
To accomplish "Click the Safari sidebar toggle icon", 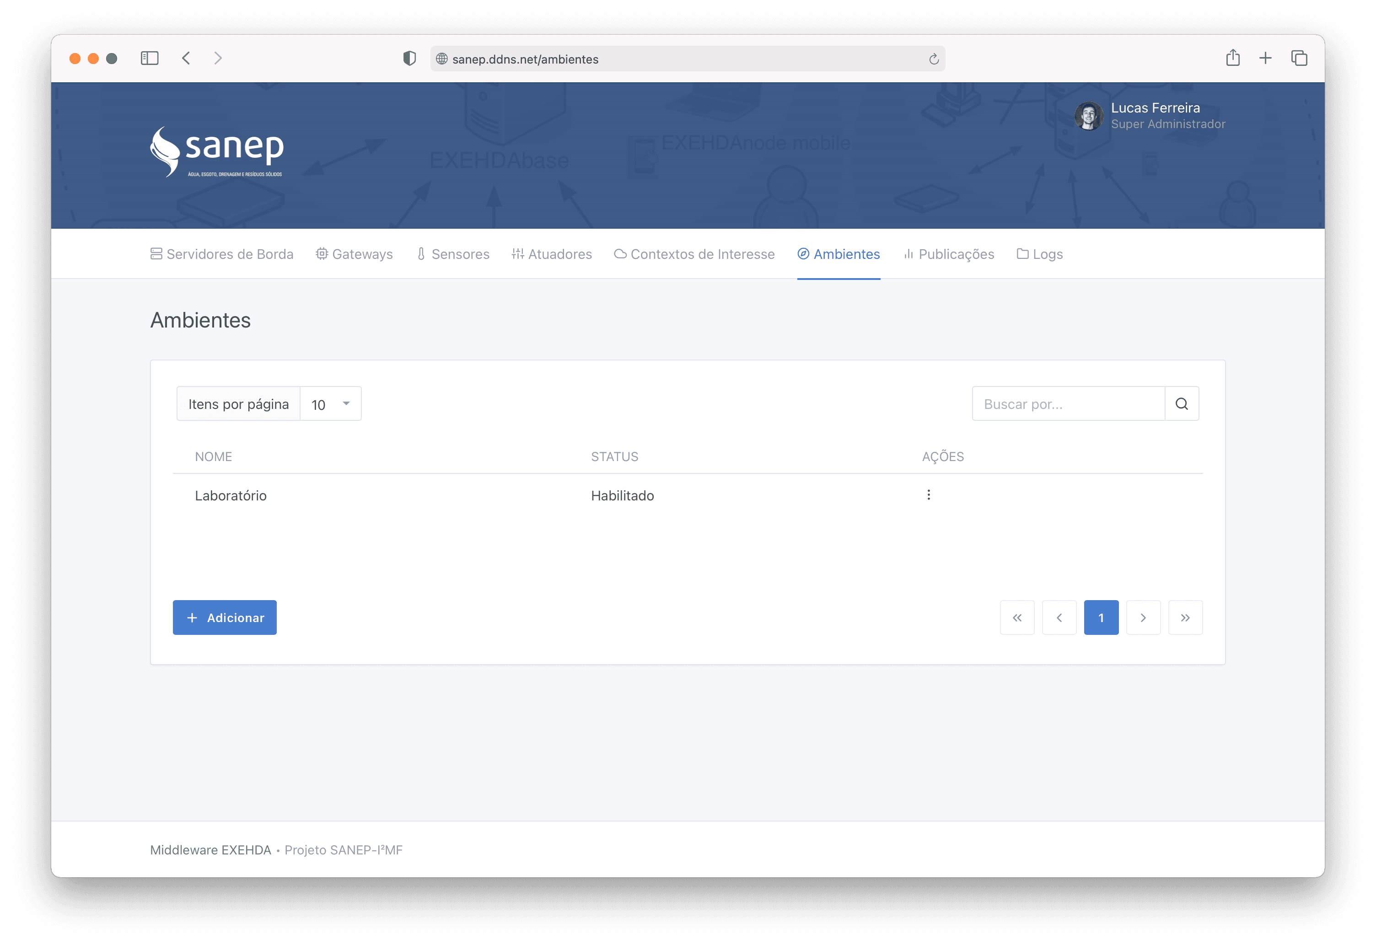I will pos(149,58).
